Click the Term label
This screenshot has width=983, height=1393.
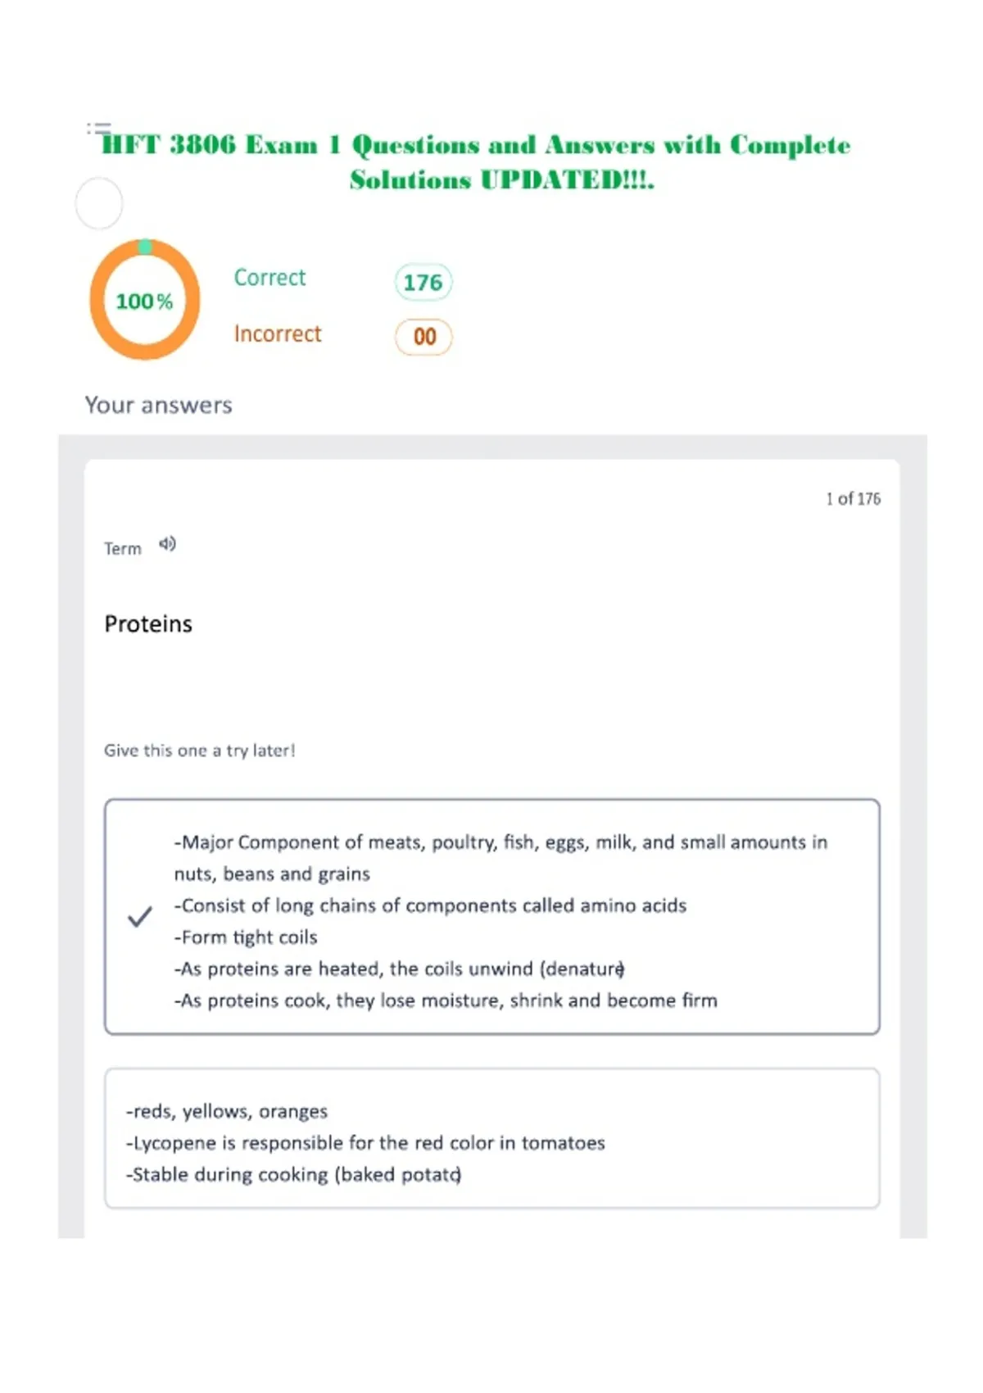[123, 549]
